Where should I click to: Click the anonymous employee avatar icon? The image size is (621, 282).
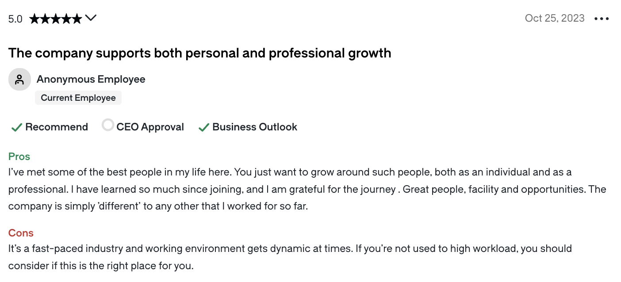tap(19, 80)
